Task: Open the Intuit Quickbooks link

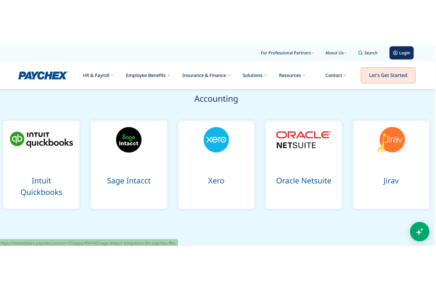Action: click(x=41, y=186)
